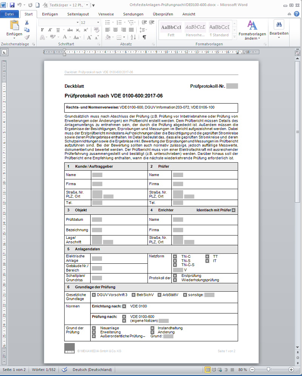Activate the Format Painter brush

click(x=27, y=37)
